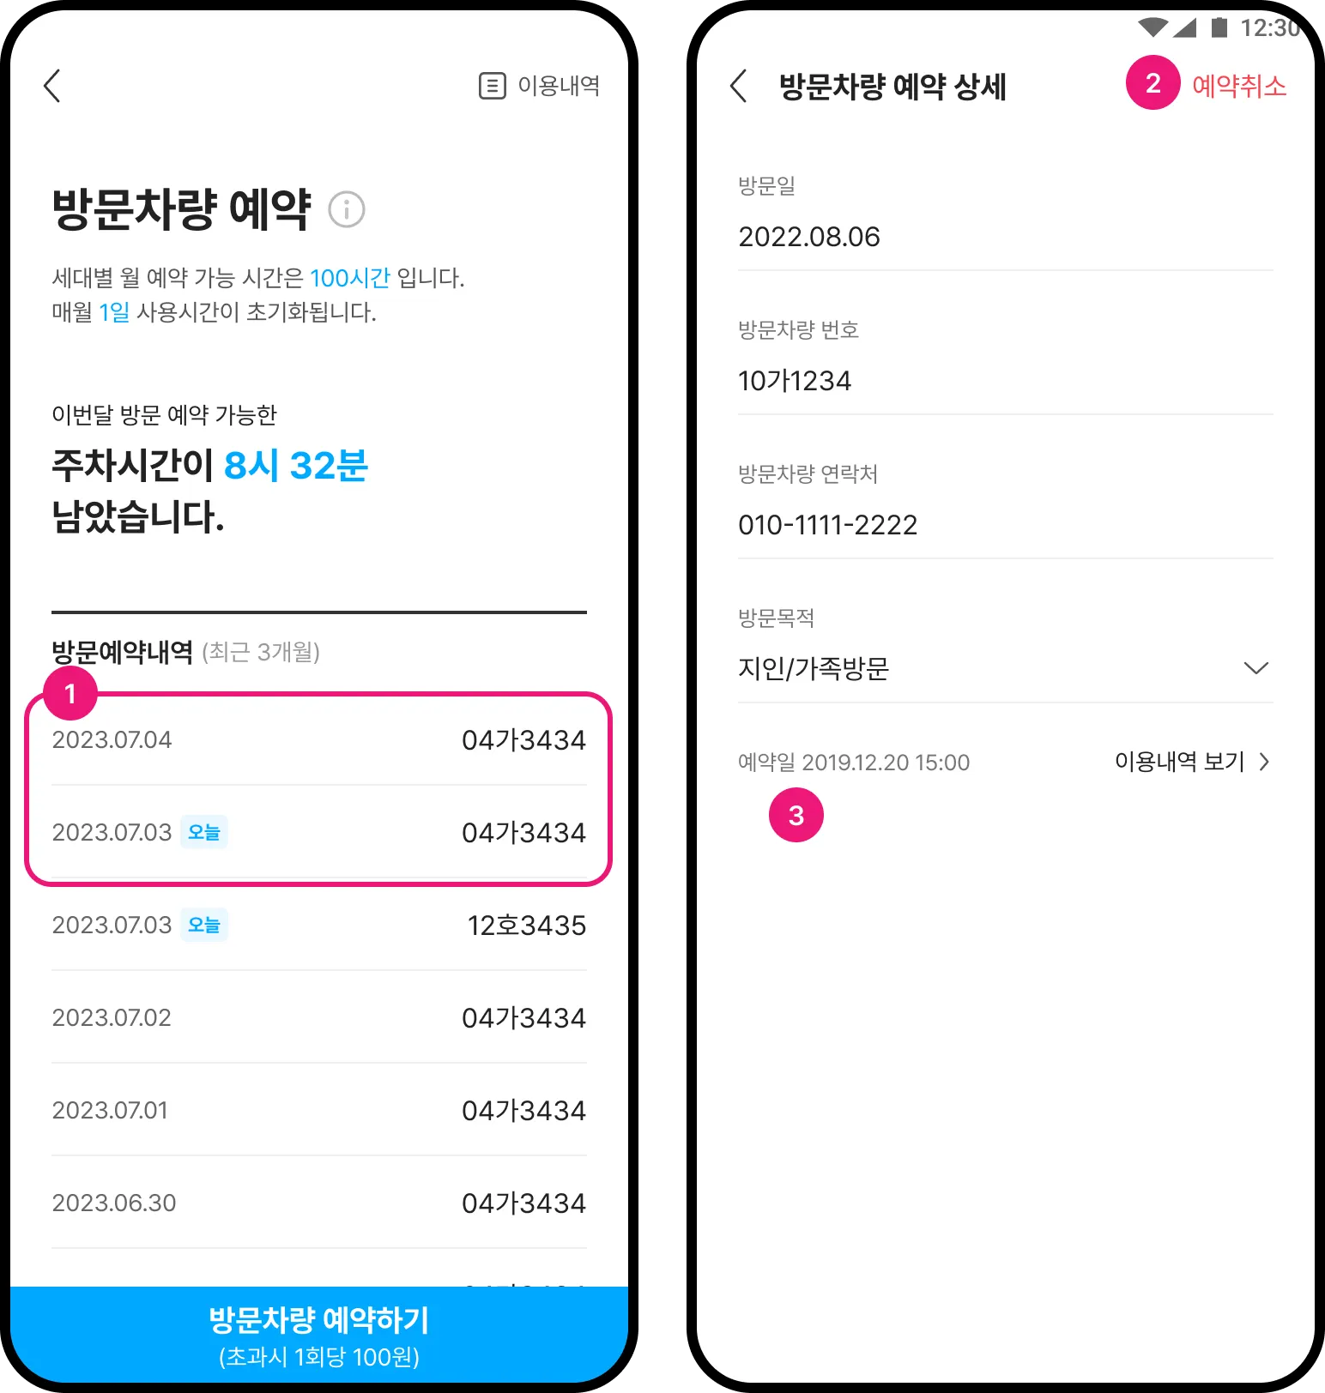Screen dimensions: 1325x1393
Task: Edit the vehicle number field 10가1234
Action: 1005,381
